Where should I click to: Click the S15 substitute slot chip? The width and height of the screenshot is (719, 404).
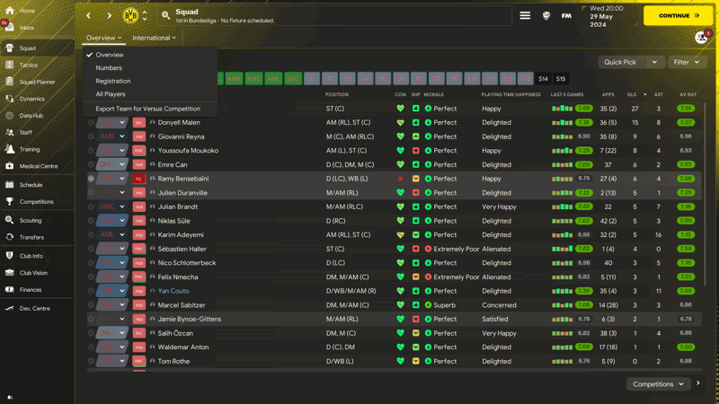561,79
